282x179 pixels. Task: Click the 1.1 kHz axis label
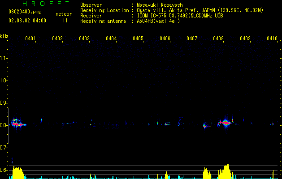click(4, 58)
